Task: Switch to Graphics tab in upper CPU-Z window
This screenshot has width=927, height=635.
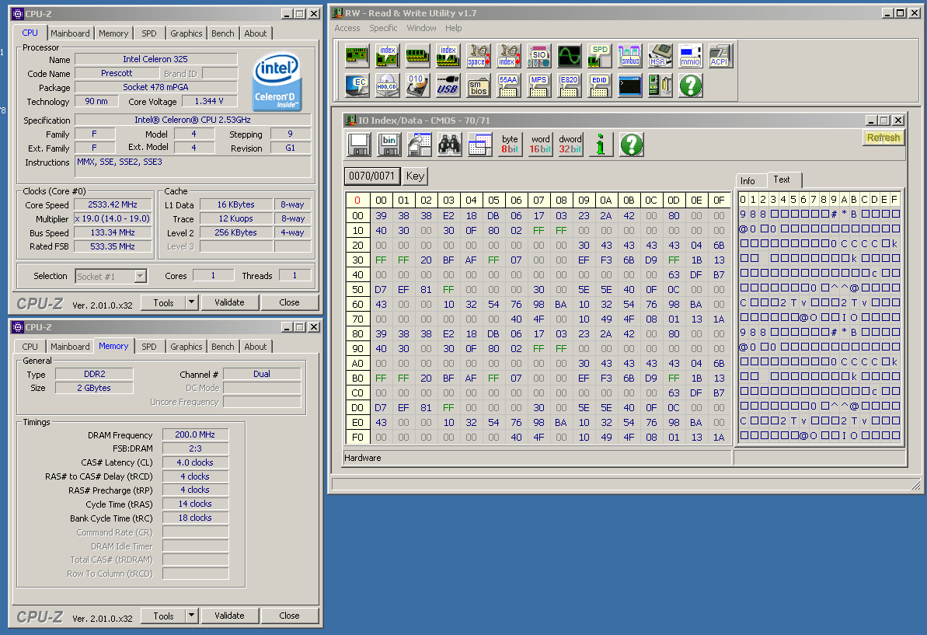Action: point(186,33)
